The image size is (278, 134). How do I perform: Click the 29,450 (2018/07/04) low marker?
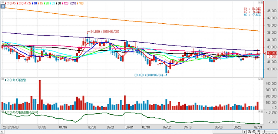(149, 75)
